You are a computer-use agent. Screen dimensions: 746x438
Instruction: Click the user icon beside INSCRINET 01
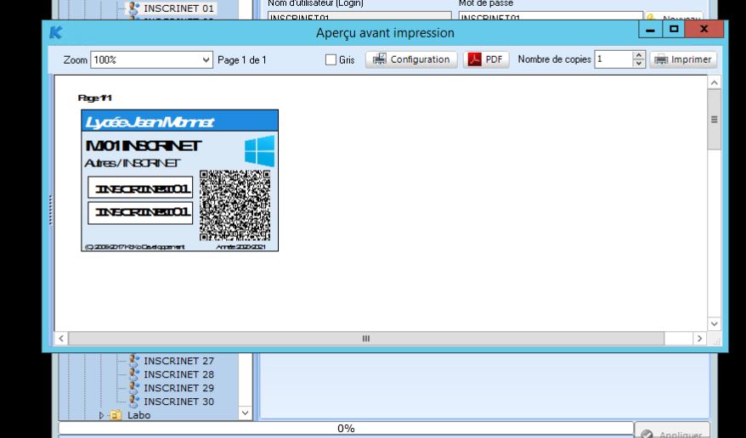coord(134,8)
